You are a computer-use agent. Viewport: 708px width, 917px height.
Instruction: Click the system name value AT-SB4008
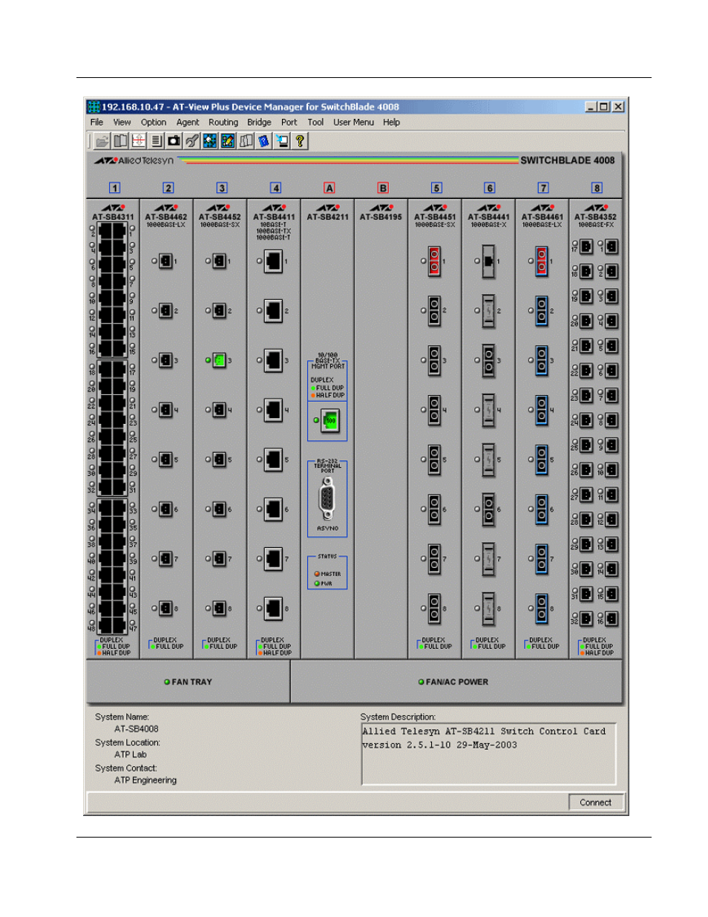click(x=137, y=729)
